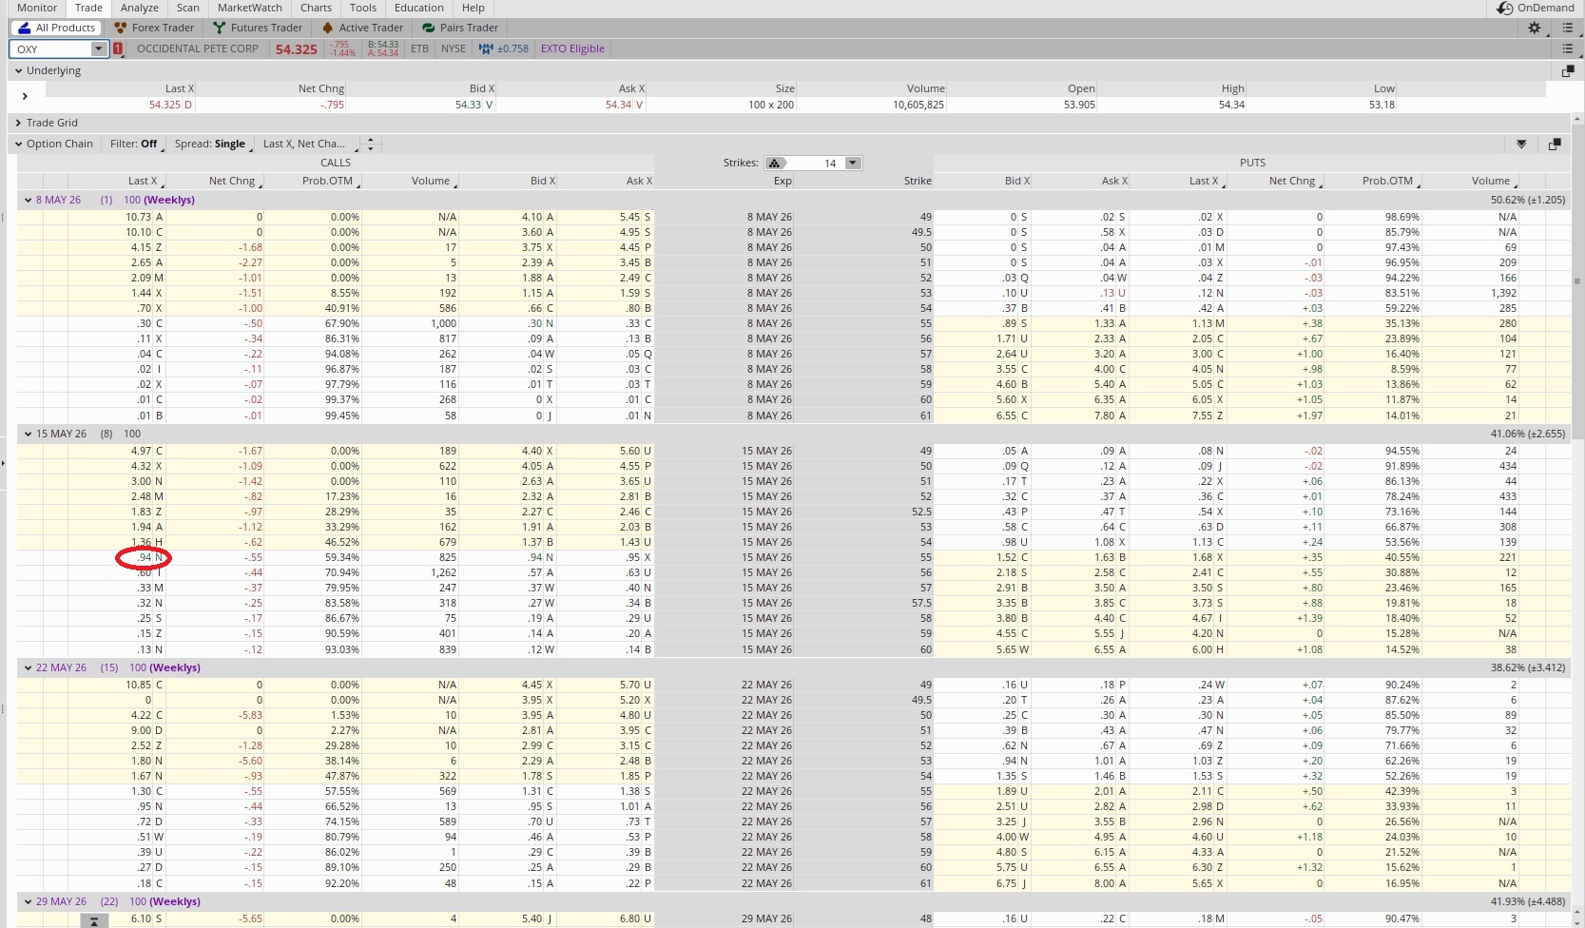Open the symbol row list menu icon
The image size is (1585, 928).
click(1568, 48)
